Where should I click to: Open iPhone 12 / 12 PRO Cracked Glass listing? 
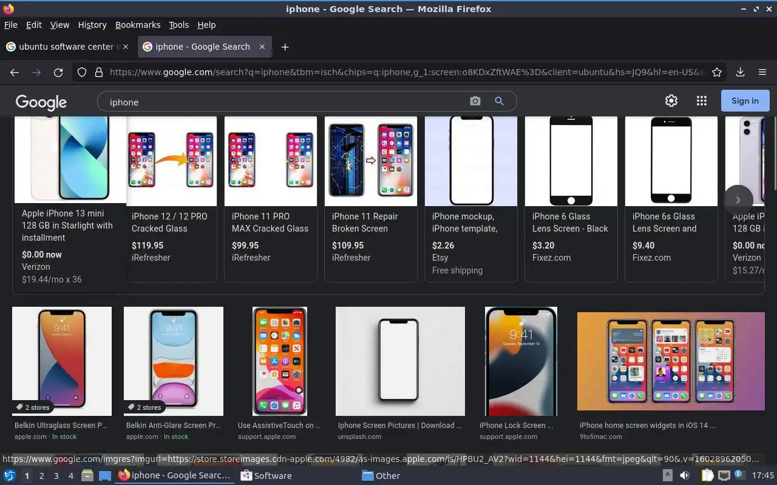point(171,199)
